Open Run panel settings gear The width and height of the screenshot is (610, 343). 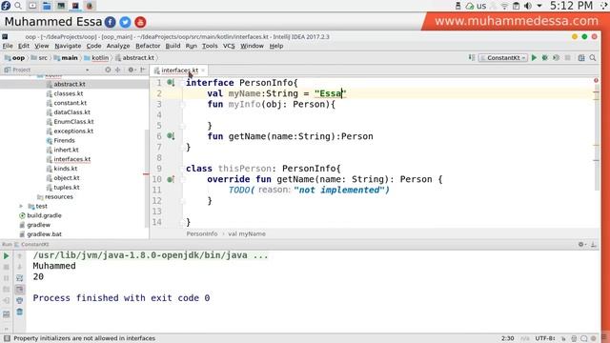click(x=581, y=244)
